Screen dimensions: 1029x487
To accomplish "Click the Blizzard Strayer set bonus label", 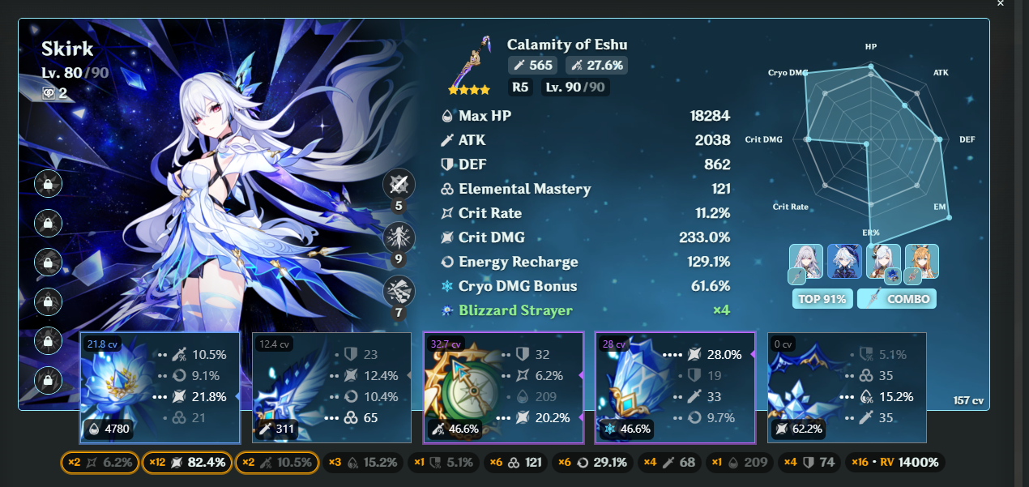I will [x=515, y=310].
